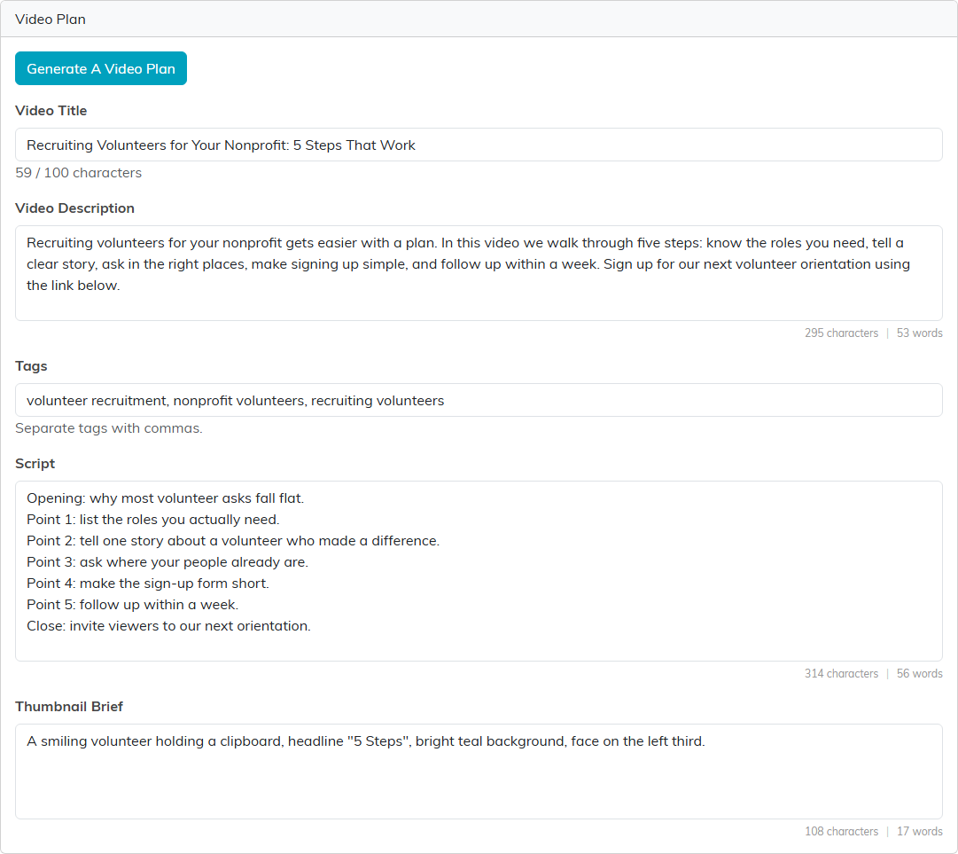
Task: Click script line 'Point 4: make the sign-up form short'
Action: [x=148, y=584]
